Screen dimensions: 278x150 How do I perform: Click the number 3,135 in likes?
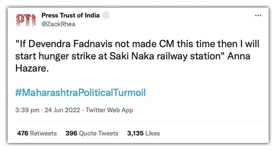coord(135,133)
